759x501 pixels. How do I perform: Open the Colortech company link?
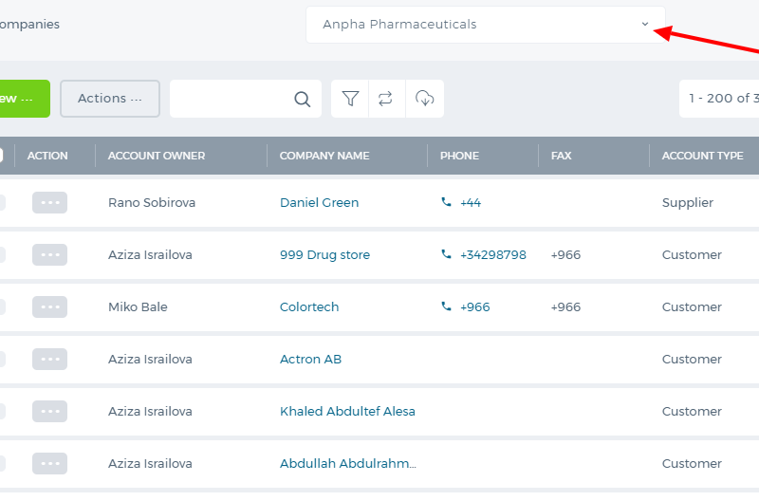(309, 306)
